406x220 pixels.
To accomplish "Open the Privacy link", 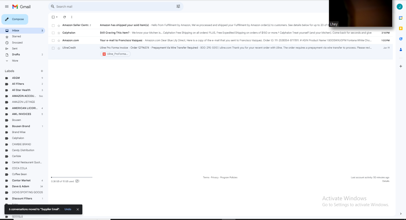I will (215, 178).
